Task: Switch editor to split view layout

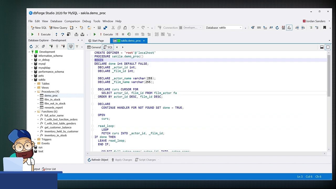Action: click(322, 47)
